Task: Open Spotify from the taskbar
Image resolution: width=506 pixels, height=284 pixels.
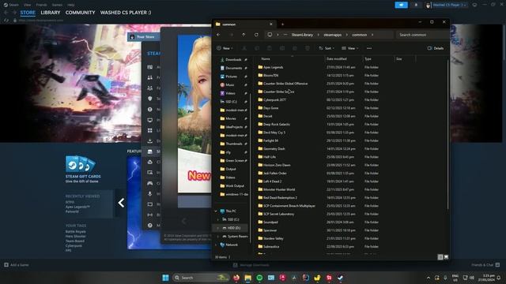Action: pyautogui.click(x=259, y=278)
